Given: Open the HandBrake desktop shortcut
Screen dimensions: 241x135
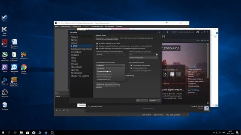Looking at the screenshot, I should pos(24,55).
